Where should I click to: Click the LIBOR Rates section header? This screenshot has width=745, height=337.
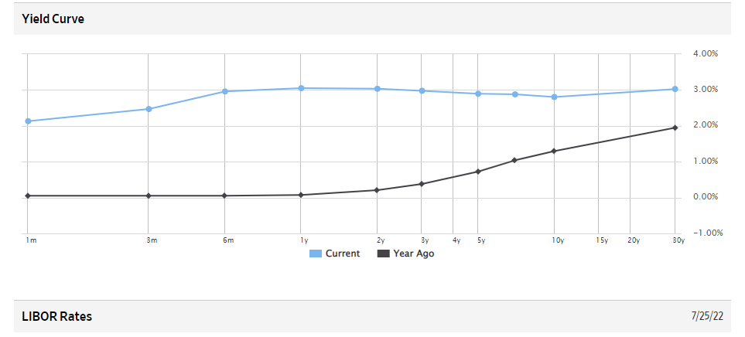click(57, 316)
